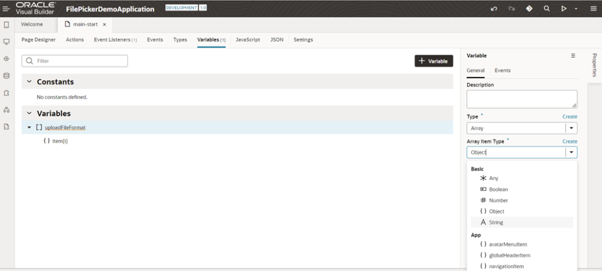Screen dimensions: 602x271
Task: Close the main-start tab
Action: pos(105,25)
